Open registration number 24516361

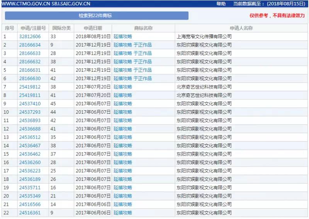coord(30,213)
